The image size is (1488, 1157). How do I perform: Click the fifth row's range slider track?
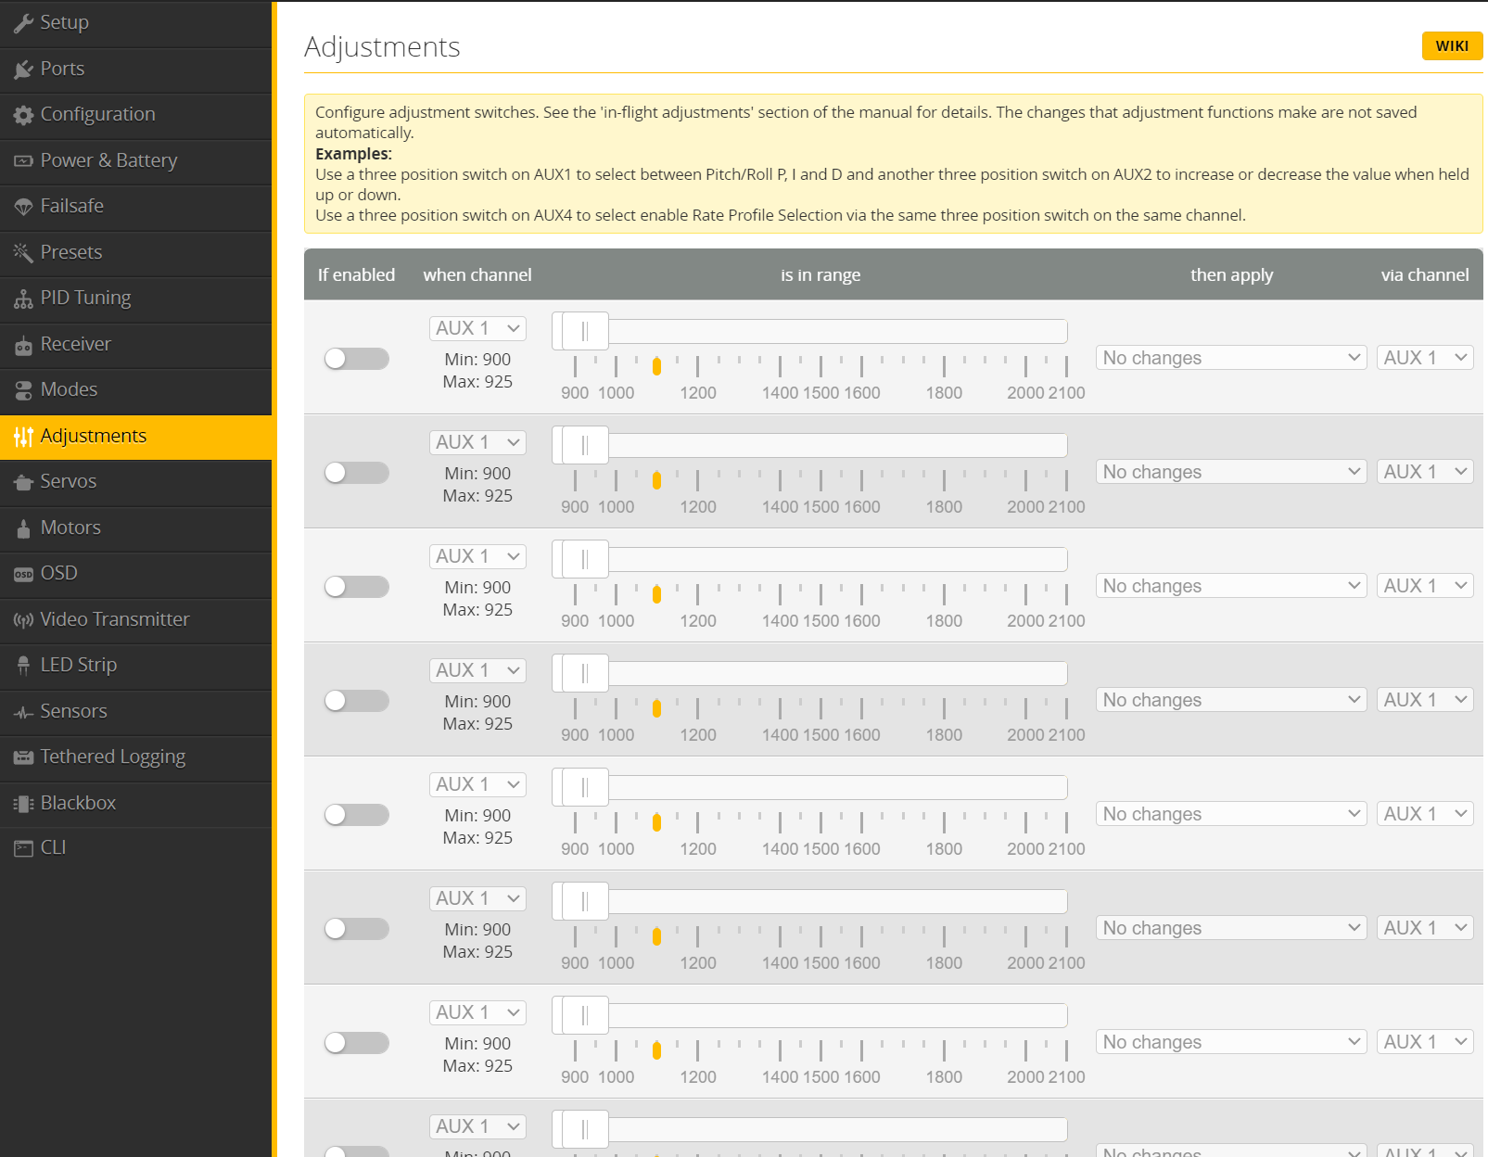point(834,788)
